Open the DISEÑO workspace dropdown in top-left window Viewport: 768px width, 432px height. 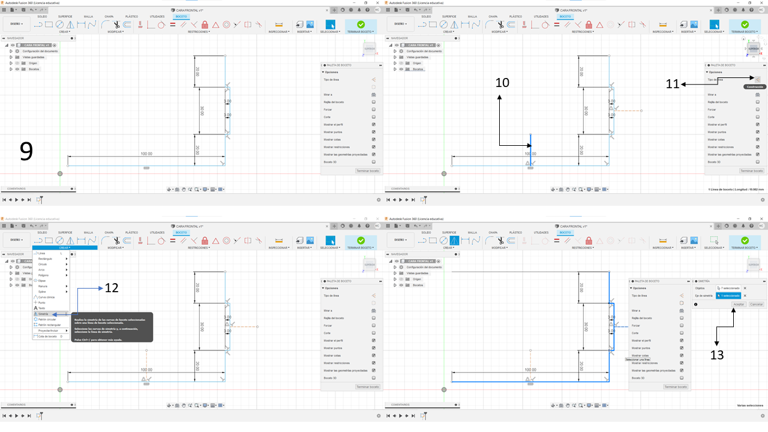pyautogui.click(x=16, y=24)
